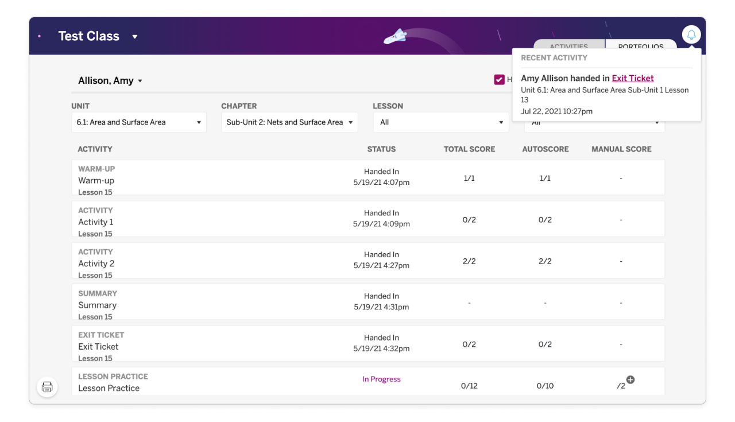Click the Manual Score column header
Viewport: 735px width, 422px height.
[x=621, y=149]
